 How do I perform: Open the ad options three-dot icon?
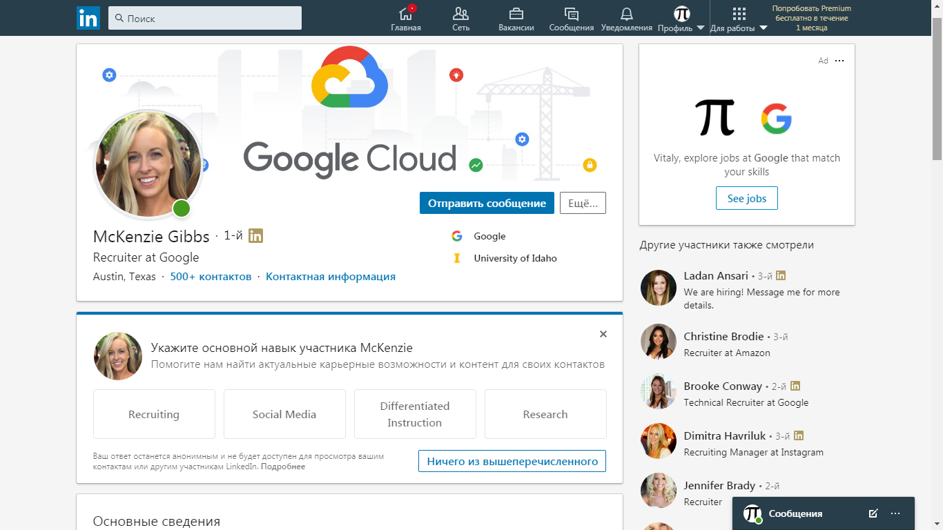[x=839, y=61]
